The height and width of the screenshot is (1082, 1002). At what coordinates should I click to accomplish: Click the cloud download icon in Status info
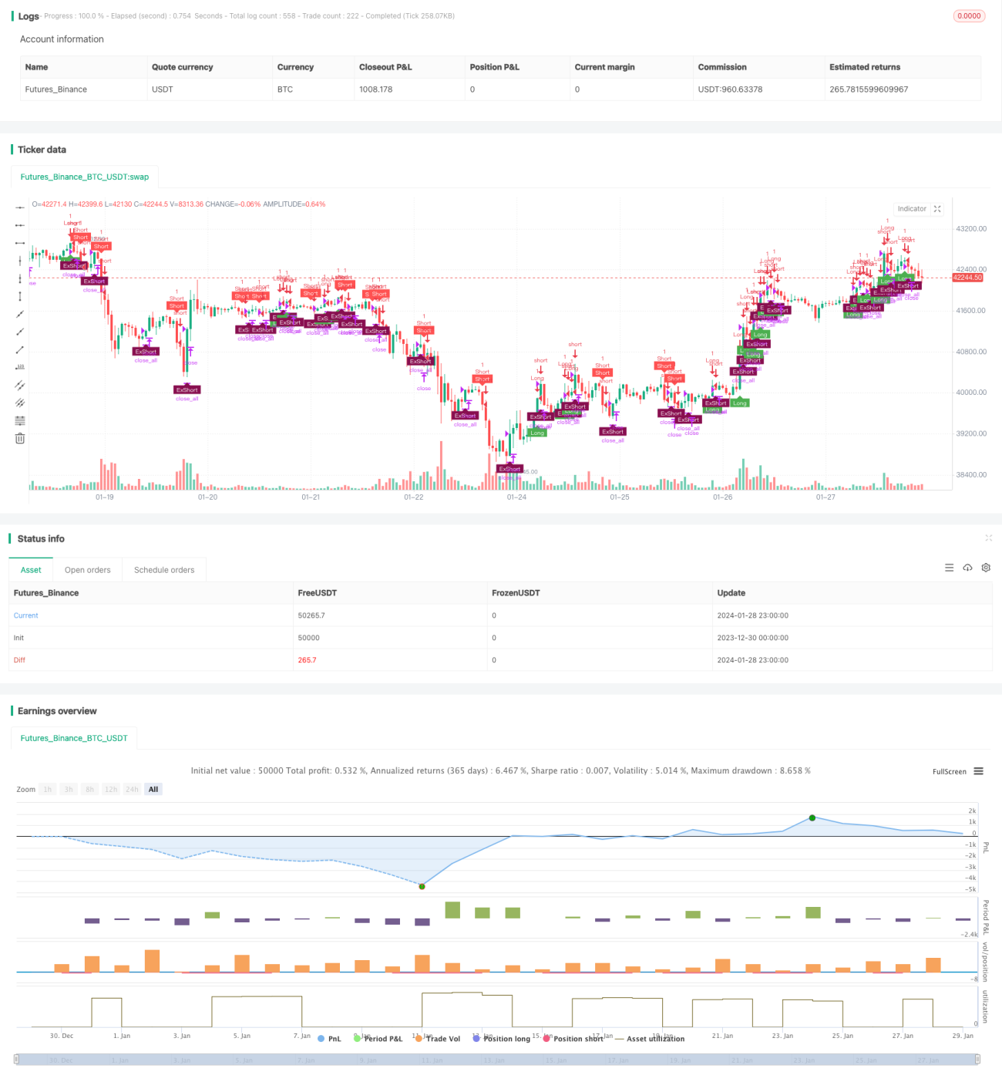tap(967, 568)
